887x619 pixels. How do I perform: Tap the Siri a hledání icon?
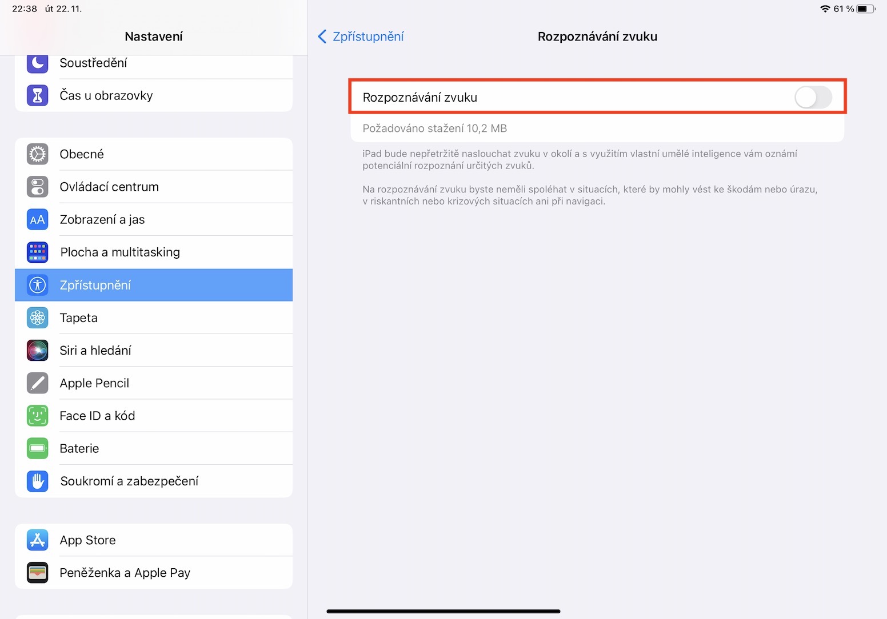(38, 351)
